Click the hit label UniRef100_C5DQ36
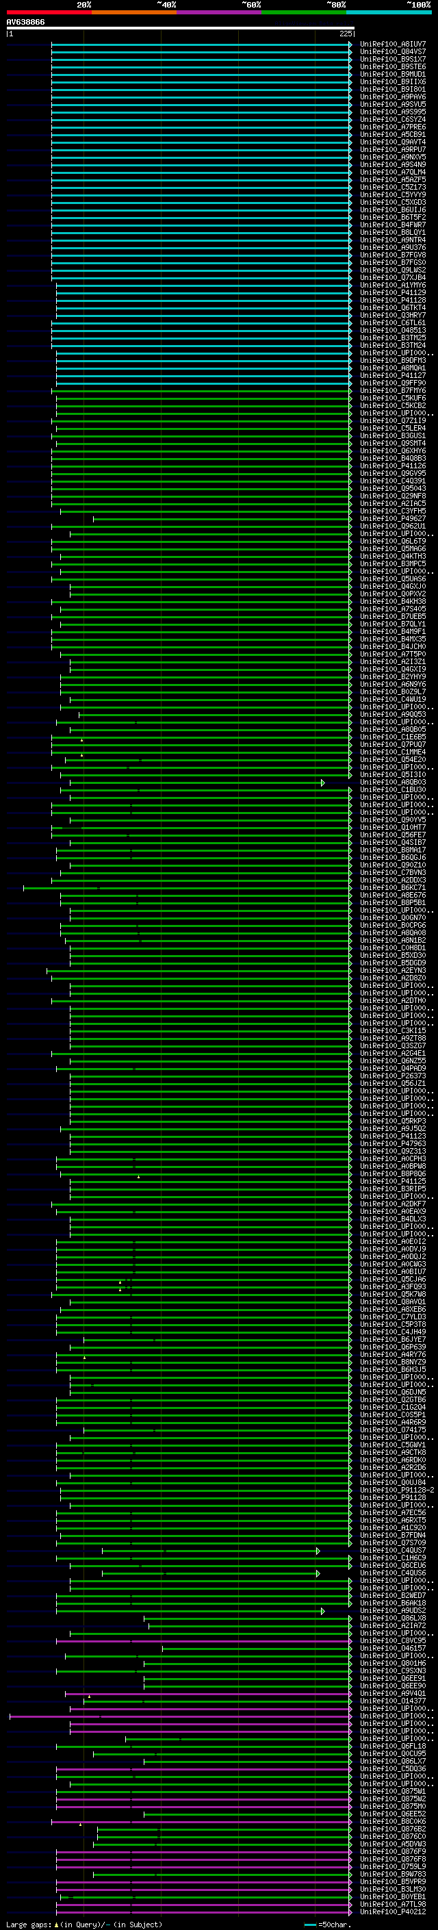438x1930 pixels. coord(392,1769)
